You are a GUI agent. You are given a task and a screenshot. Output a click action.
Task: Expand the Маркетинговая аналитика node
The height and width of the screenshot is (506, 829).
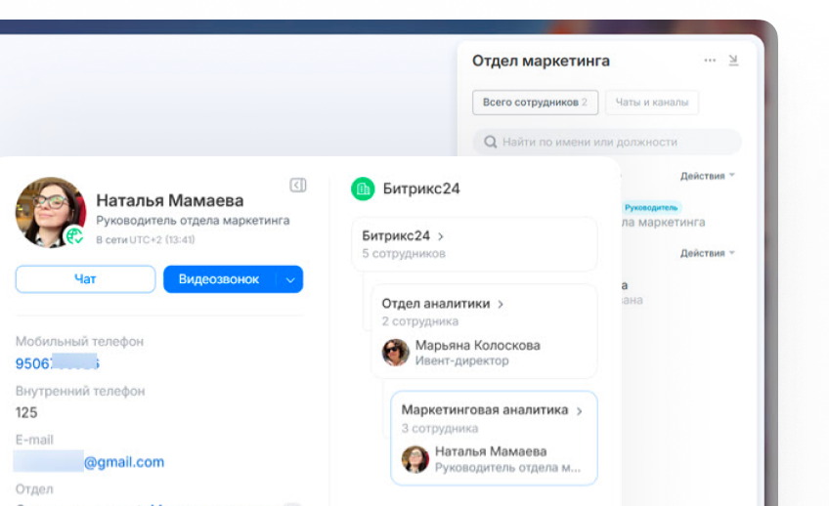click(579, 411)
